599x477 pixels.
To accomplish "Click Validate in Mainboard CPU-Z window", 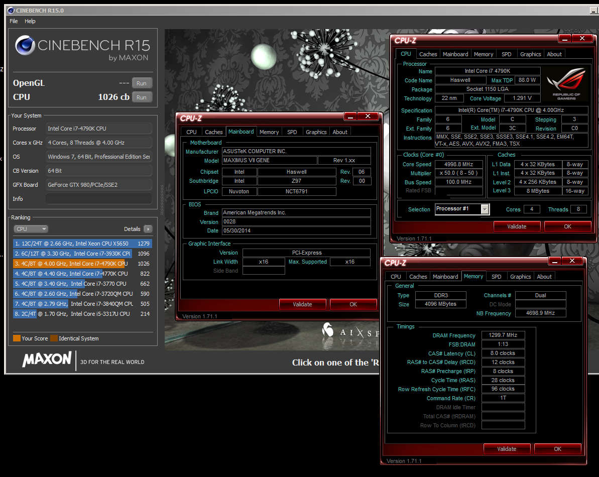I will coord(303,304).
